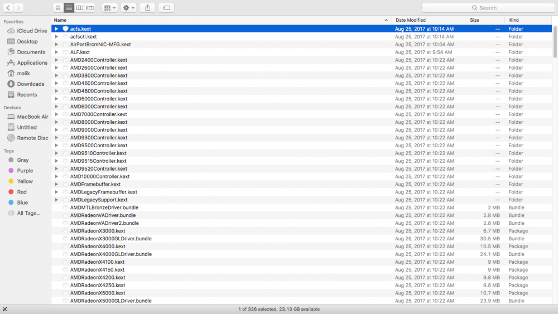This screenshot has width=558, height=314.
Task: Go back with the left arrow button
Action: tap(8, 8)
